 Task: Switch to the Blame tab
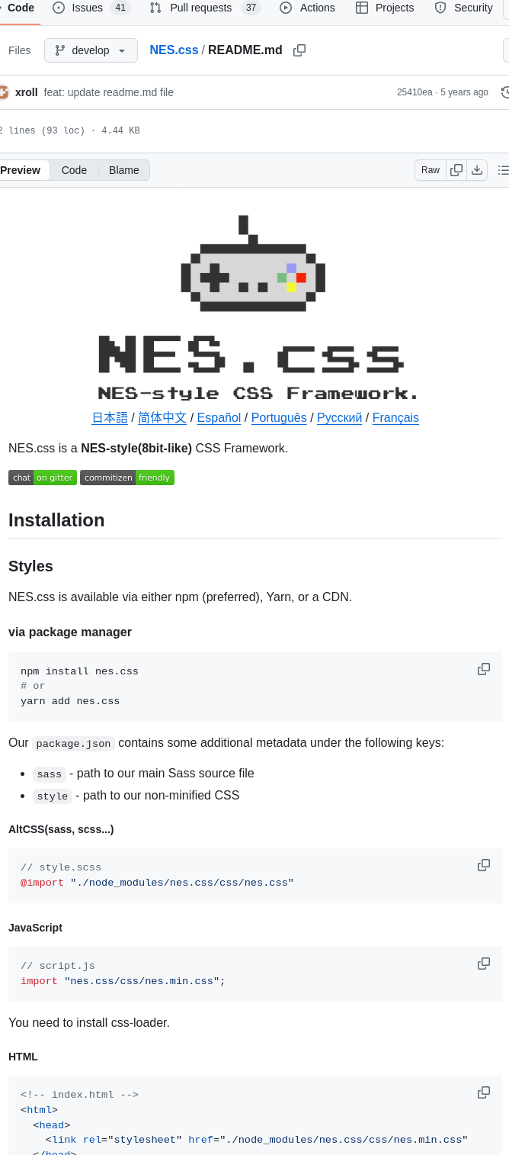click(x=123, y=170)
